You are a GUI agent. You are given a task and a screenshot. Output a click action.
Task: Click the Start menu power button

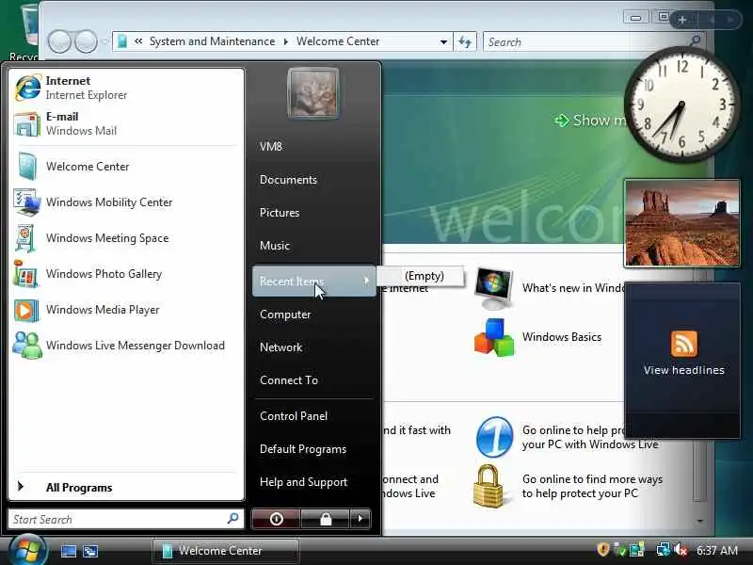[276, 519]
